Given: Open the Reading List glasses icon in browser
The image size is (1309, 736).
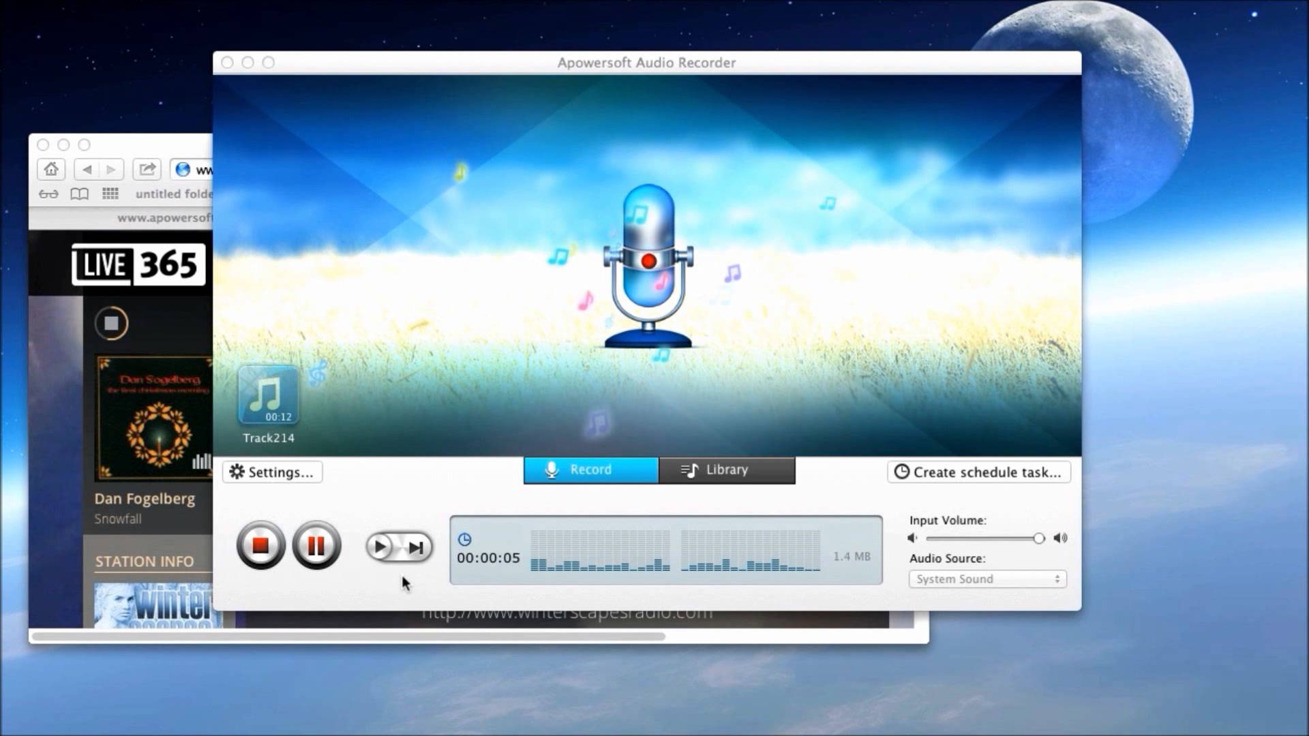Looking at the screenshot, I should tap(48, 194).
